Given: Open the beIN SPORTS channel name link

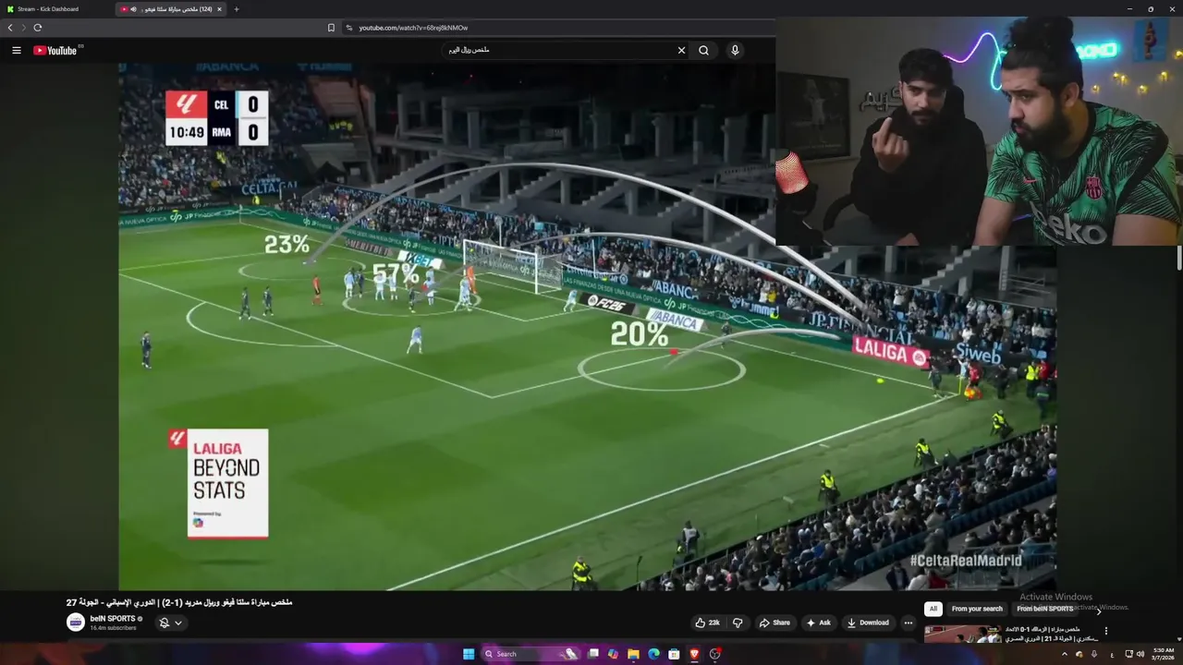Looking at the screenshot, I should click(113, 619).
